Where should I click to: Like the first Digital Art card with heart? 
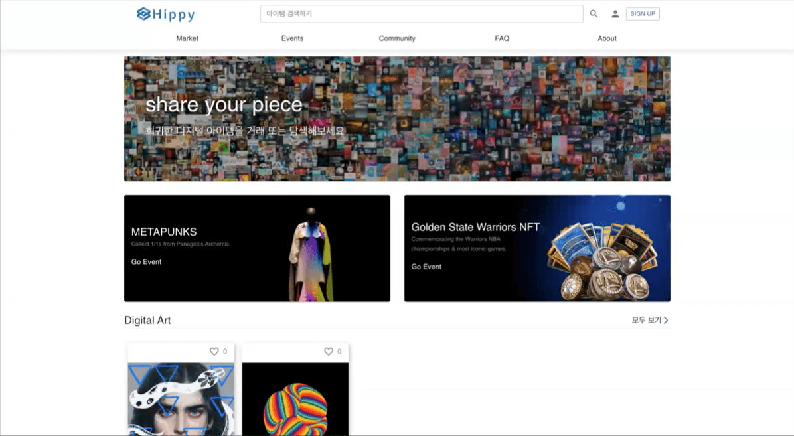(x=214, y=352)
